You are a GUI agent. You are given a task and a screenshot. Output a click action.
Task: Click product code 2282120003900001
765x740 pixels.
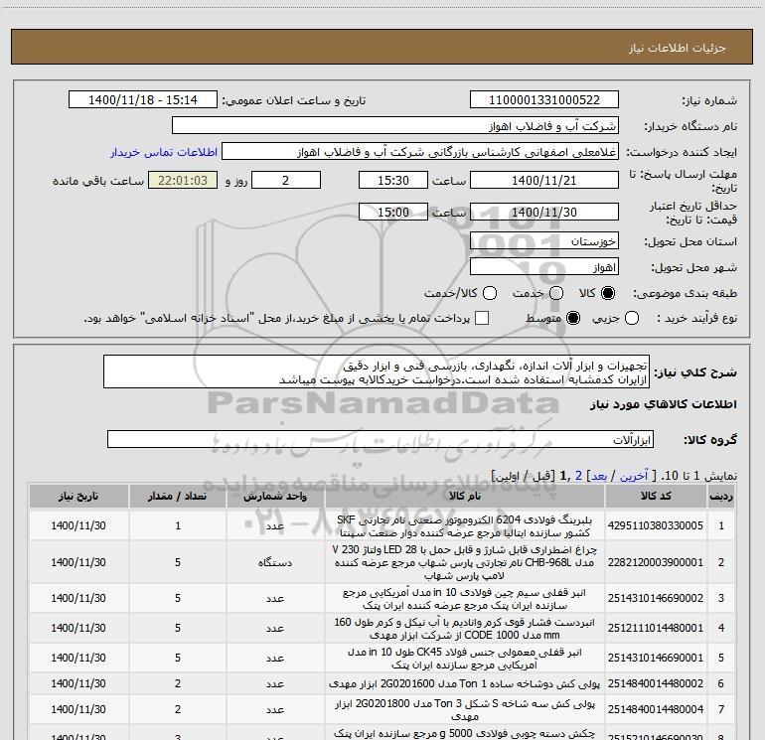(x=656, y=562)
